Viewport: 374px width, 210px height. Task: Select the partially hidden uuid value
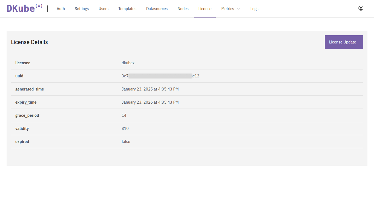click(160, 76)
